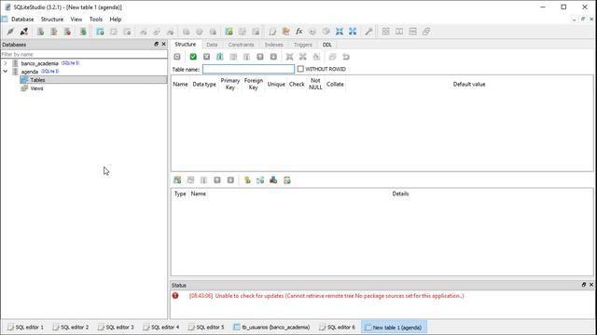Switch to the Constraints tab
This screenshot has width=597, height=335.
coord(241,45)
